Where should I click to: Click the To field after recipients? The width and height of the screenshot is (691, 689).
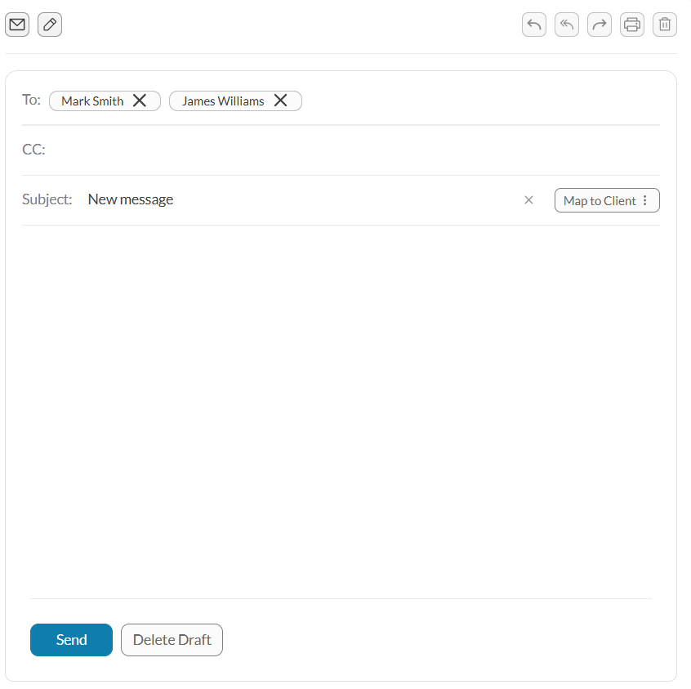pyautogui.click(x=480, y=101)
